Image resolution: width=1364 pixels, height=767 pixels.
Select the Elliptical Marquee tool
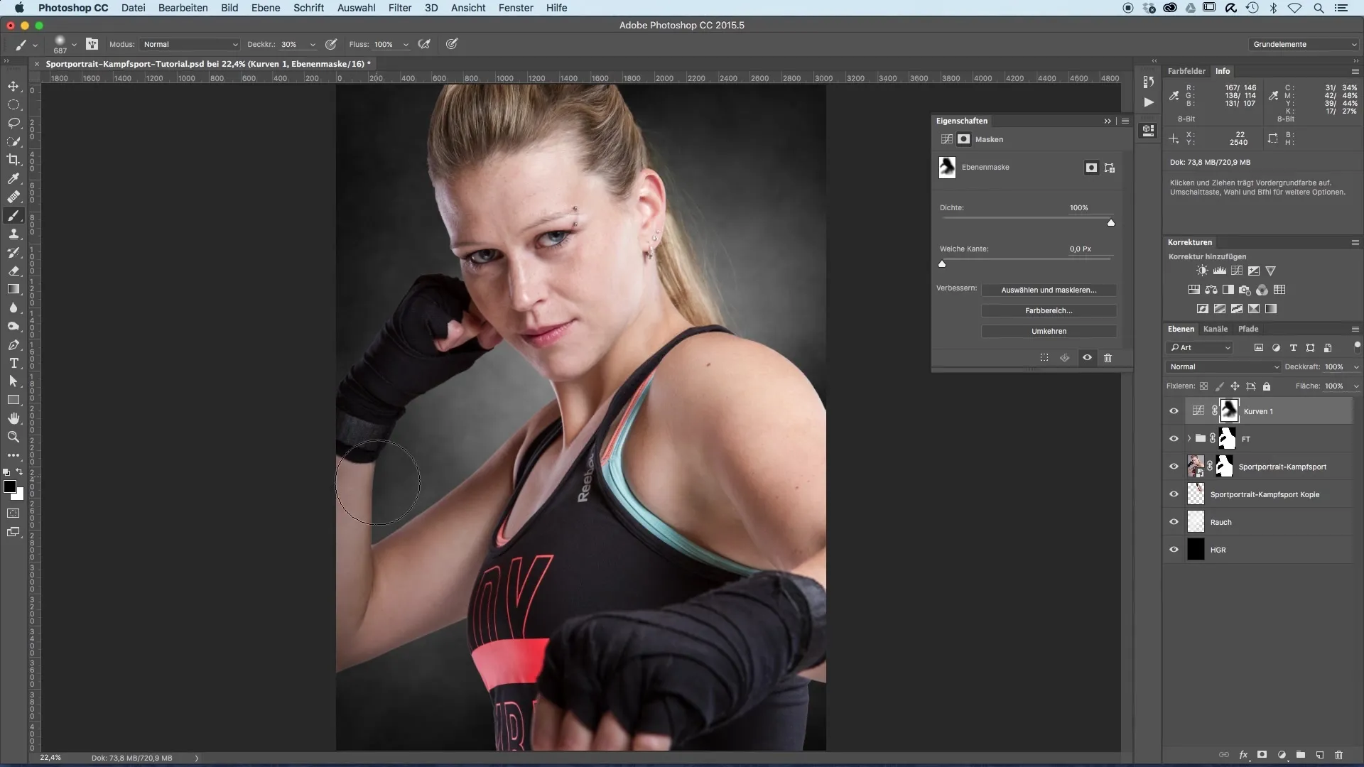point(13,105)
